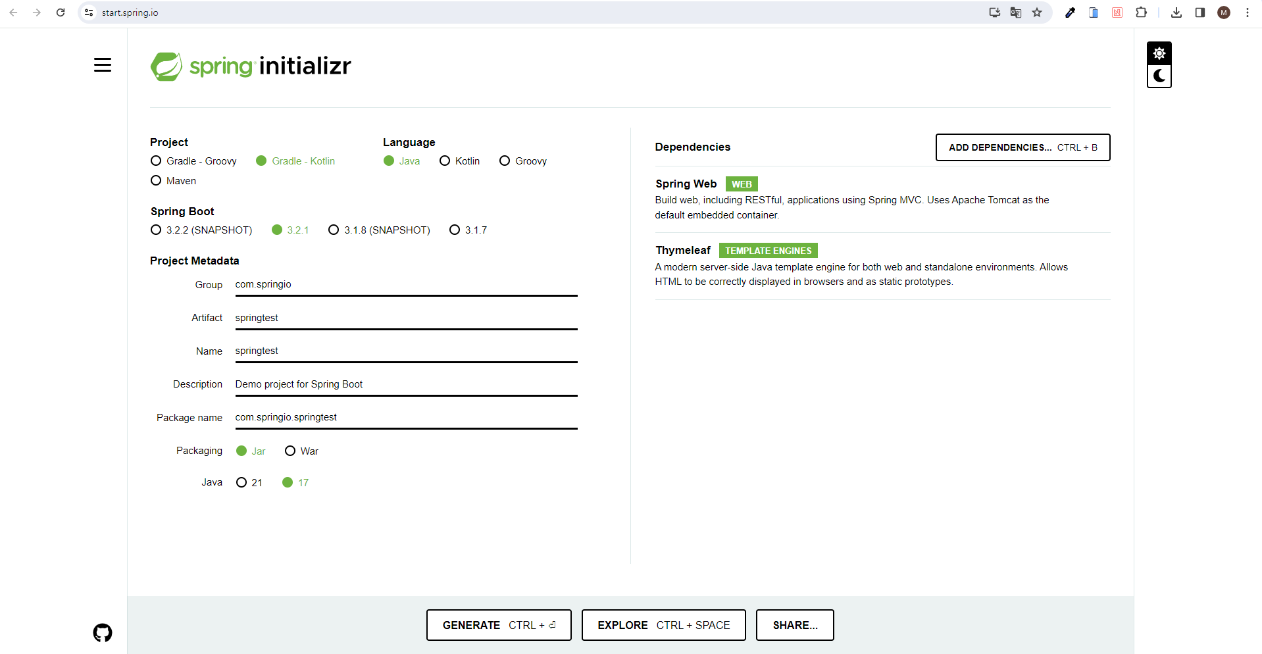1262x654 pixels.
Task: Select Gradle - Groovy project type
Action: click(193, 161)
